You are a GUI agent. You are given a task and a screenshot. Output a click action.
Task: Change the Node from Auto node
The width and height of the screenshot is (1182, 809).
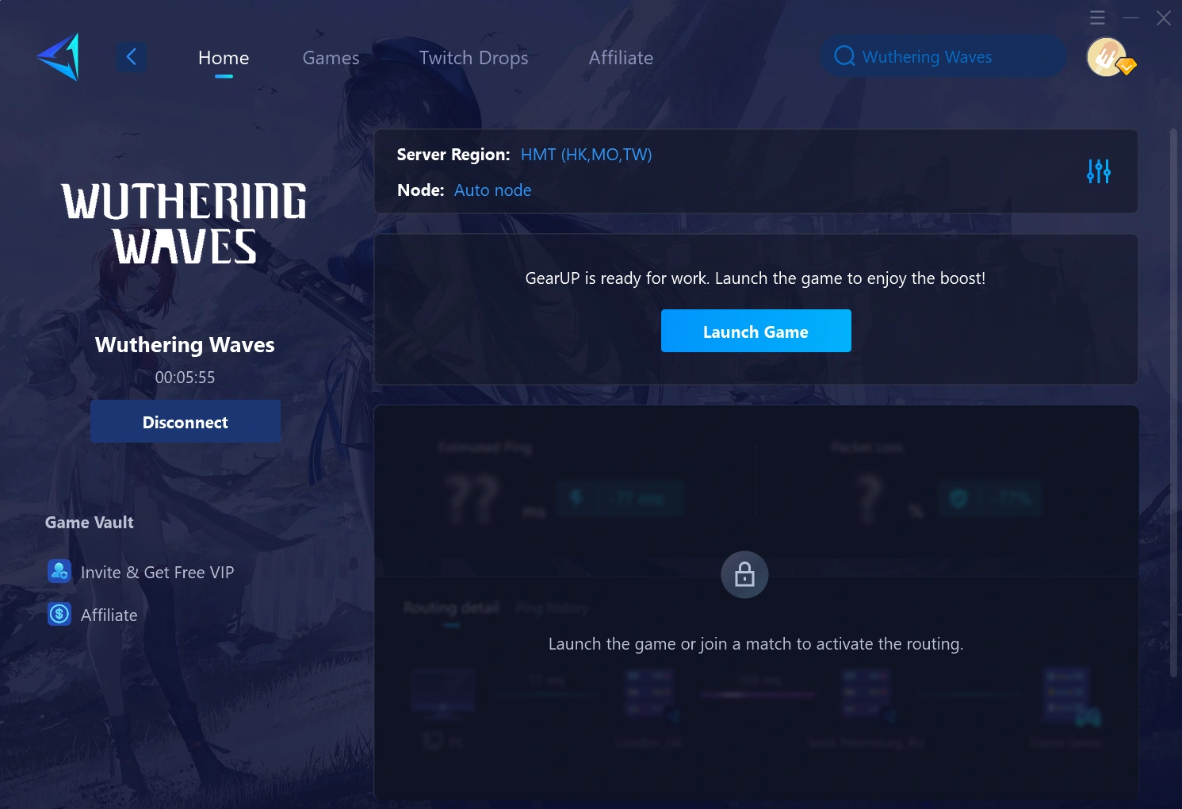click(492, 190)
